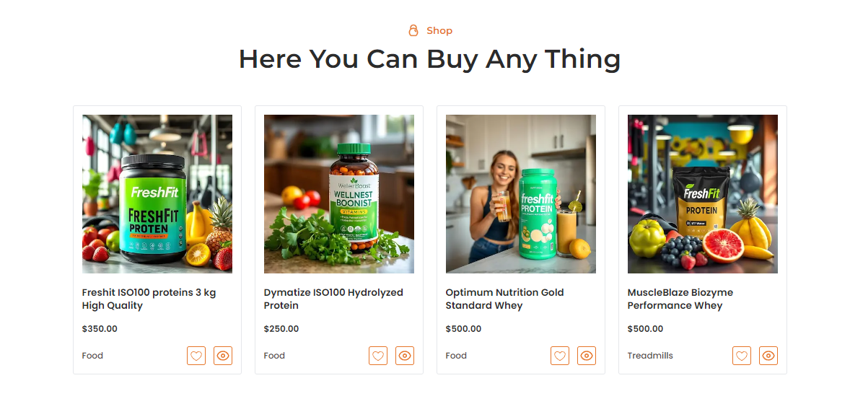Image resolution: width=850 pixels, height=417 pixels.
Task: Click the Wellness Boonist vitamins bottle image
Action: 339,194
